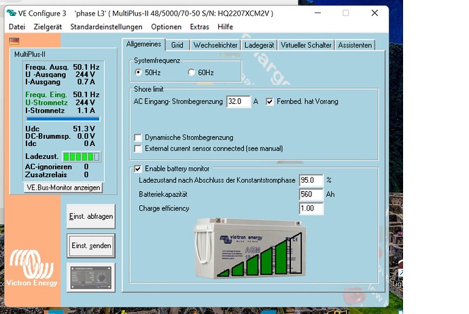The height and width of the screenshot is (314, 469).
Task: Click the German flag language icon
Action: pyautogui.click(x=14, y=41)
